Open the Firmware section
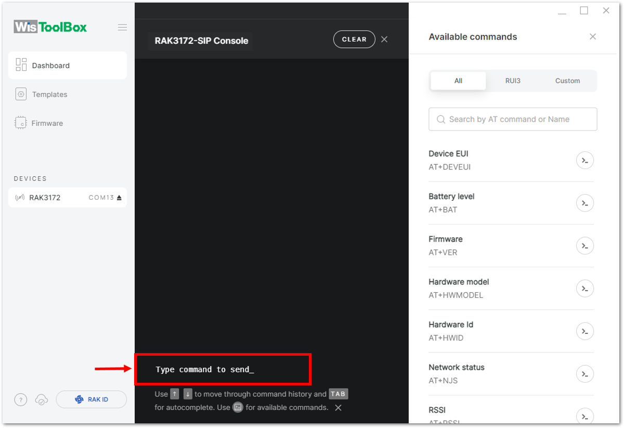Screen dimensions: 624x428 point(47,123)
